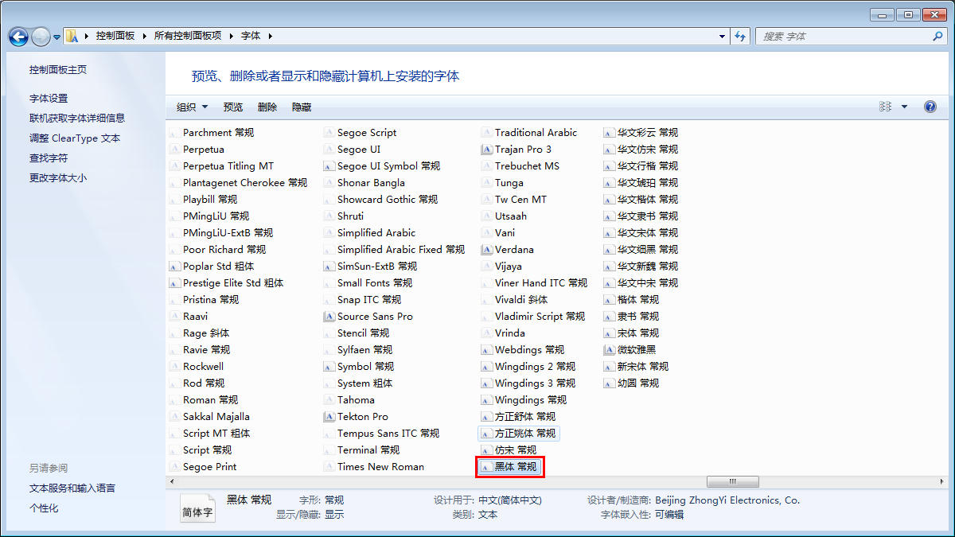Select Plantagenet Cherokee 常规 font name
Image resolution: width=955 pixels, height=537 pixels.
(x=245, y=183)
